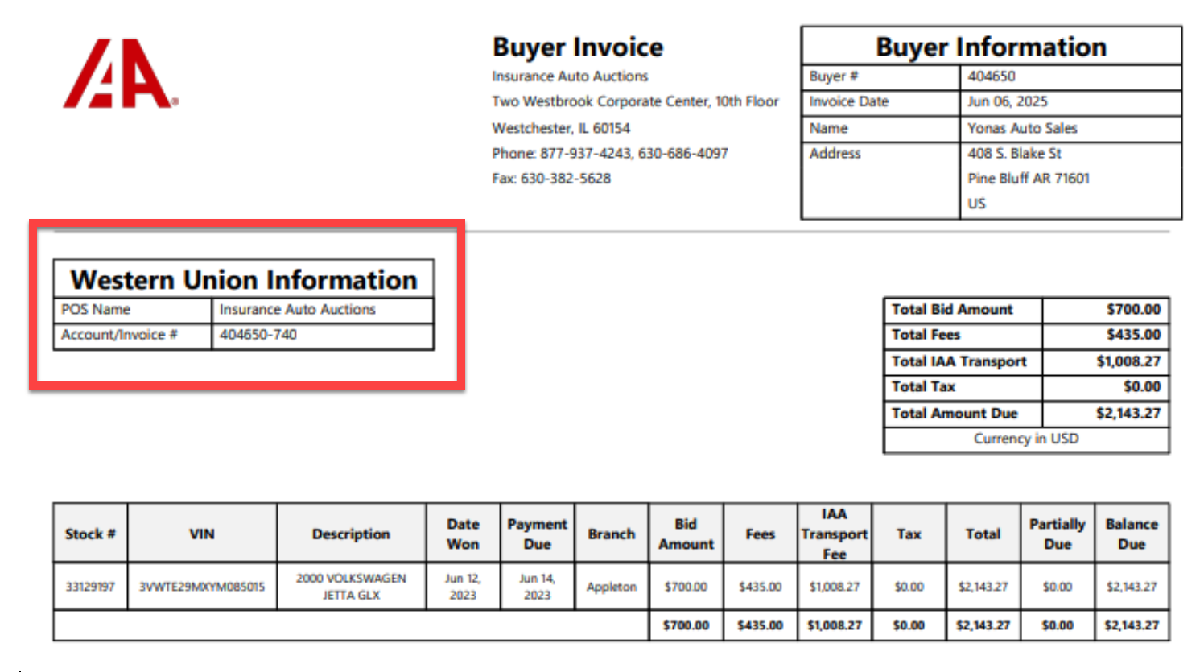
Task: Click the Payment Due date Jun 14, 2023
Action: pyautogui.click(x=537, y=587)
